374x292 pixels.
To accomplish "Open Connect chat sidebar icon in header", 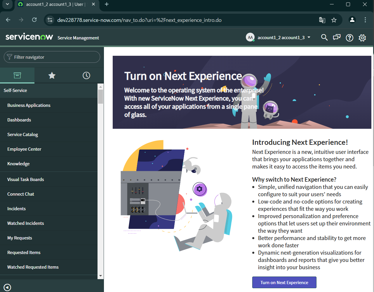I will click(337, 37).
